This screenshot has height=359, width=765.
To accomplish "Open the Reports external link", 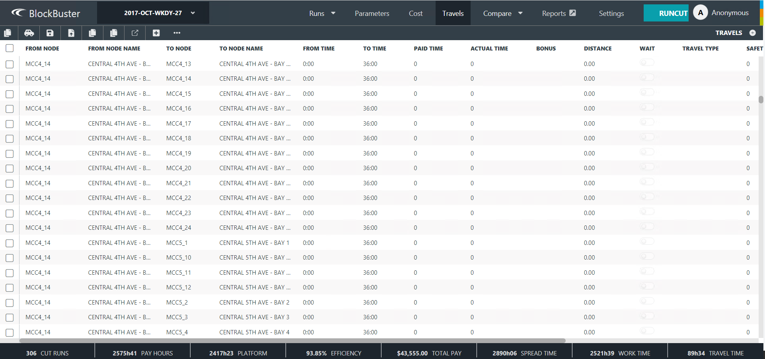I will [x=559, y=13].
